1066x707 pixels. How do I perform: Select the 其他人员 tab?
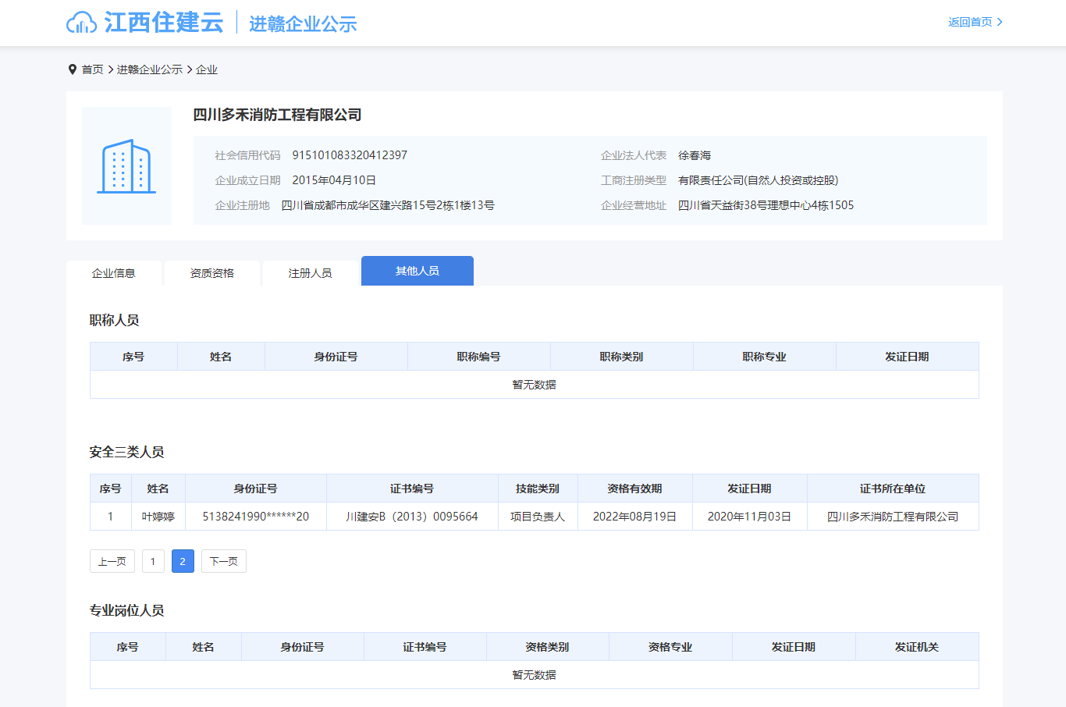(x=418, y=271)
